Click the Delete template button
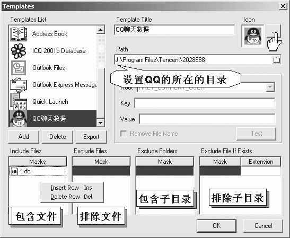The width and height of the screenshot is (290, 238). point(57,137)
